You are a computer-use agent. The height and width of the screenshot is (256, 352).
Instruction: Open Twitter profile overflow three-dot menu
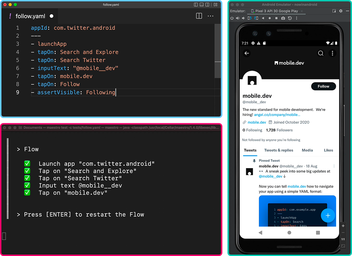coord(332,53)
